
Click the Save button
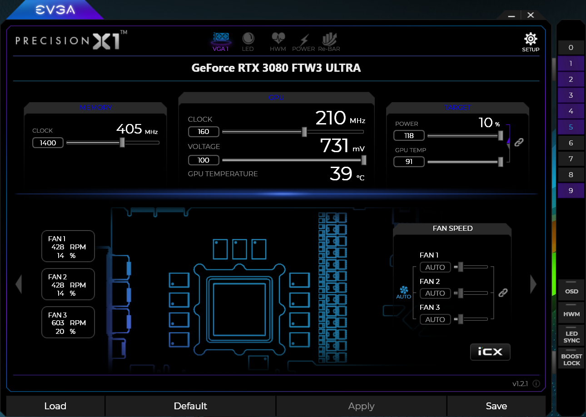click(497, 406)
